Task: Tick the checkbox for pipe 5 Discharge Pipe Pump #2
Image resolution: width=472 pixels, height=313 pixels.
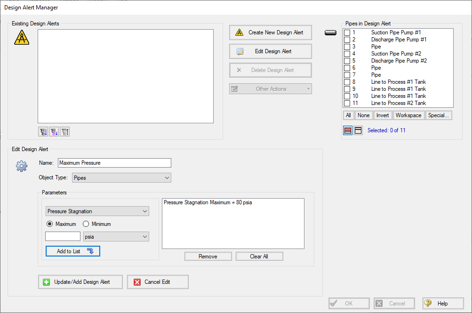Action: (347, 61)
